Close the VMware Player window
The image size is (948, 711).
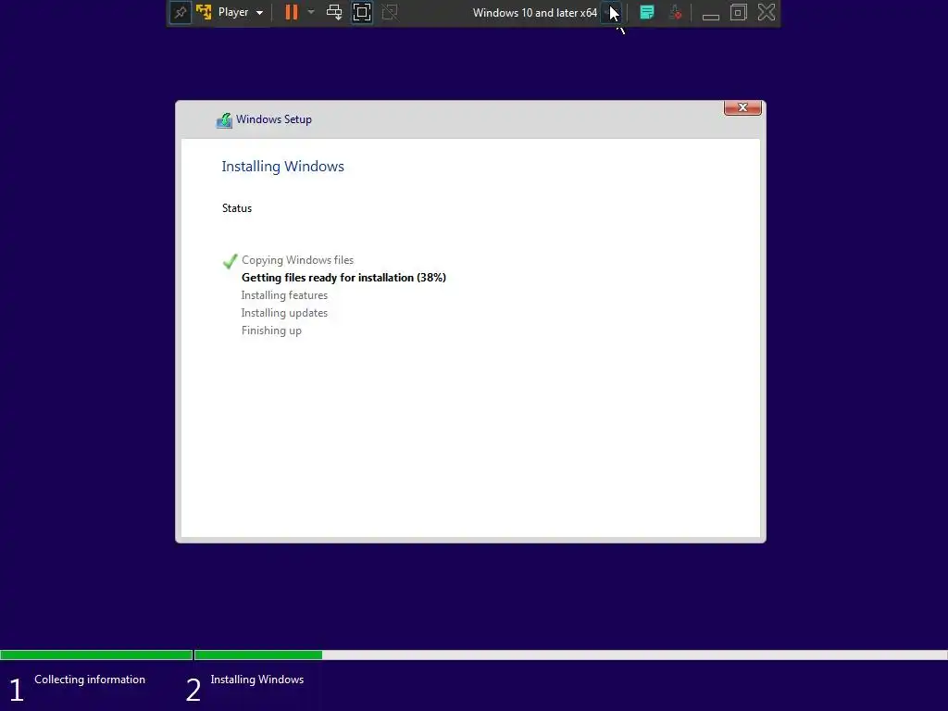point(767,12)
